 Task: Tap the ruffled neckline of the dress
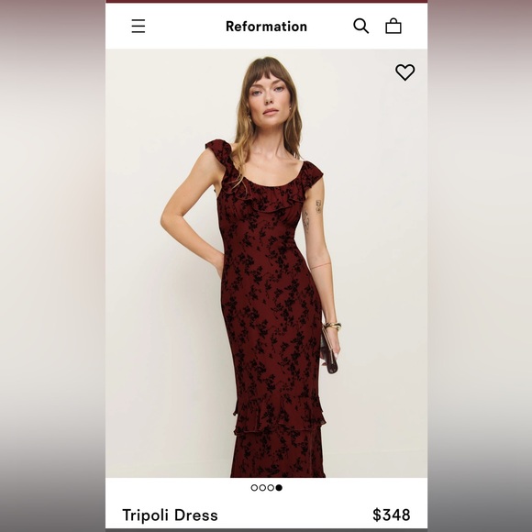[x=269, y=197]
